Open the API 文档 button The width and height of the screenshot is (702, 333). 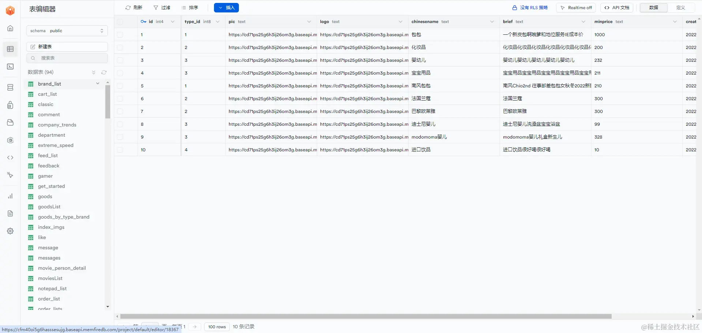pyautogui.click(x=617, y=8)
